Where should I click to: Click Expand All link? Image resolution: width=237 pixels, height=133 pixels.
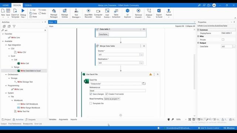[180, 26]
